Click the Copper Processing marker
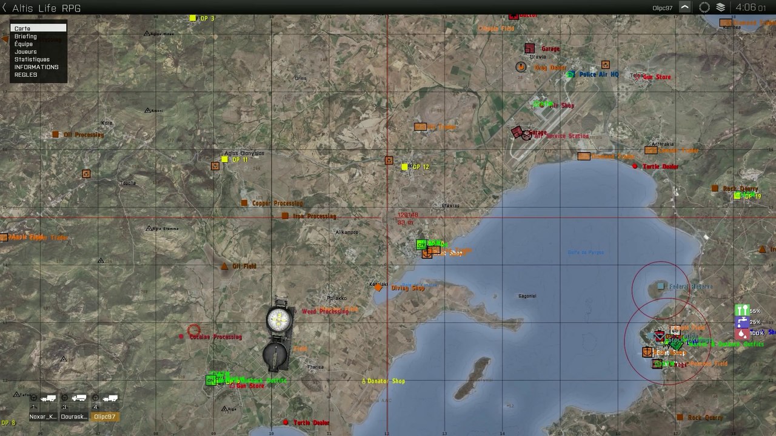This screenshot has height=436, width=776. (244, 203)
